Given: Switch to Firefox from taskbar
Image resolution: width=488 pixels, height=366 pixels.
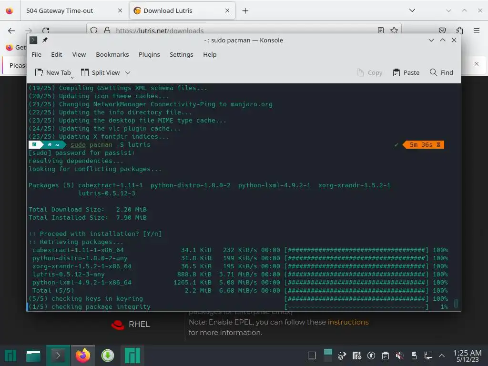Looking at the screenshot, I should point(83,356).
